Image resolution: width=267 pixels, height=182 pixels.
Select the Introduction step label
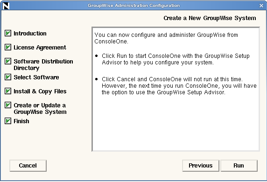30,34
